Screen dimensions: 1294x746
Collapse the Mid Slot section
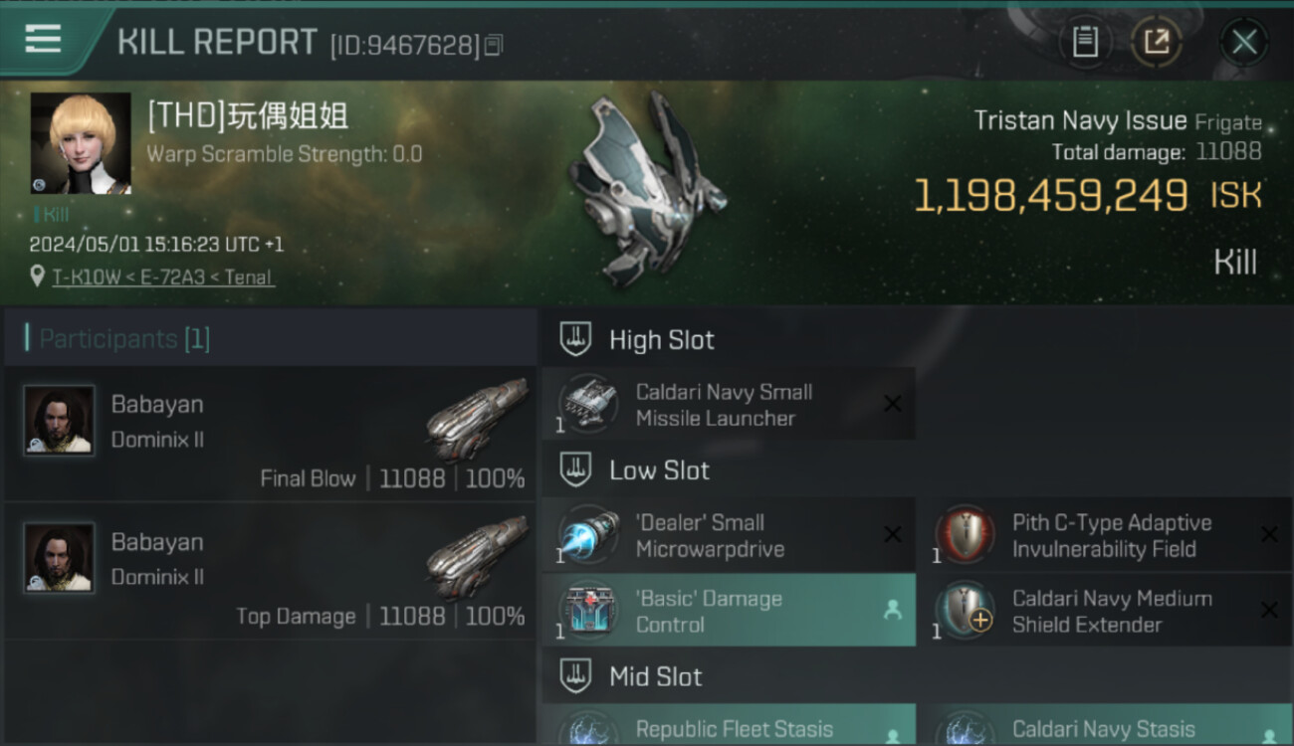pos(575,676)
